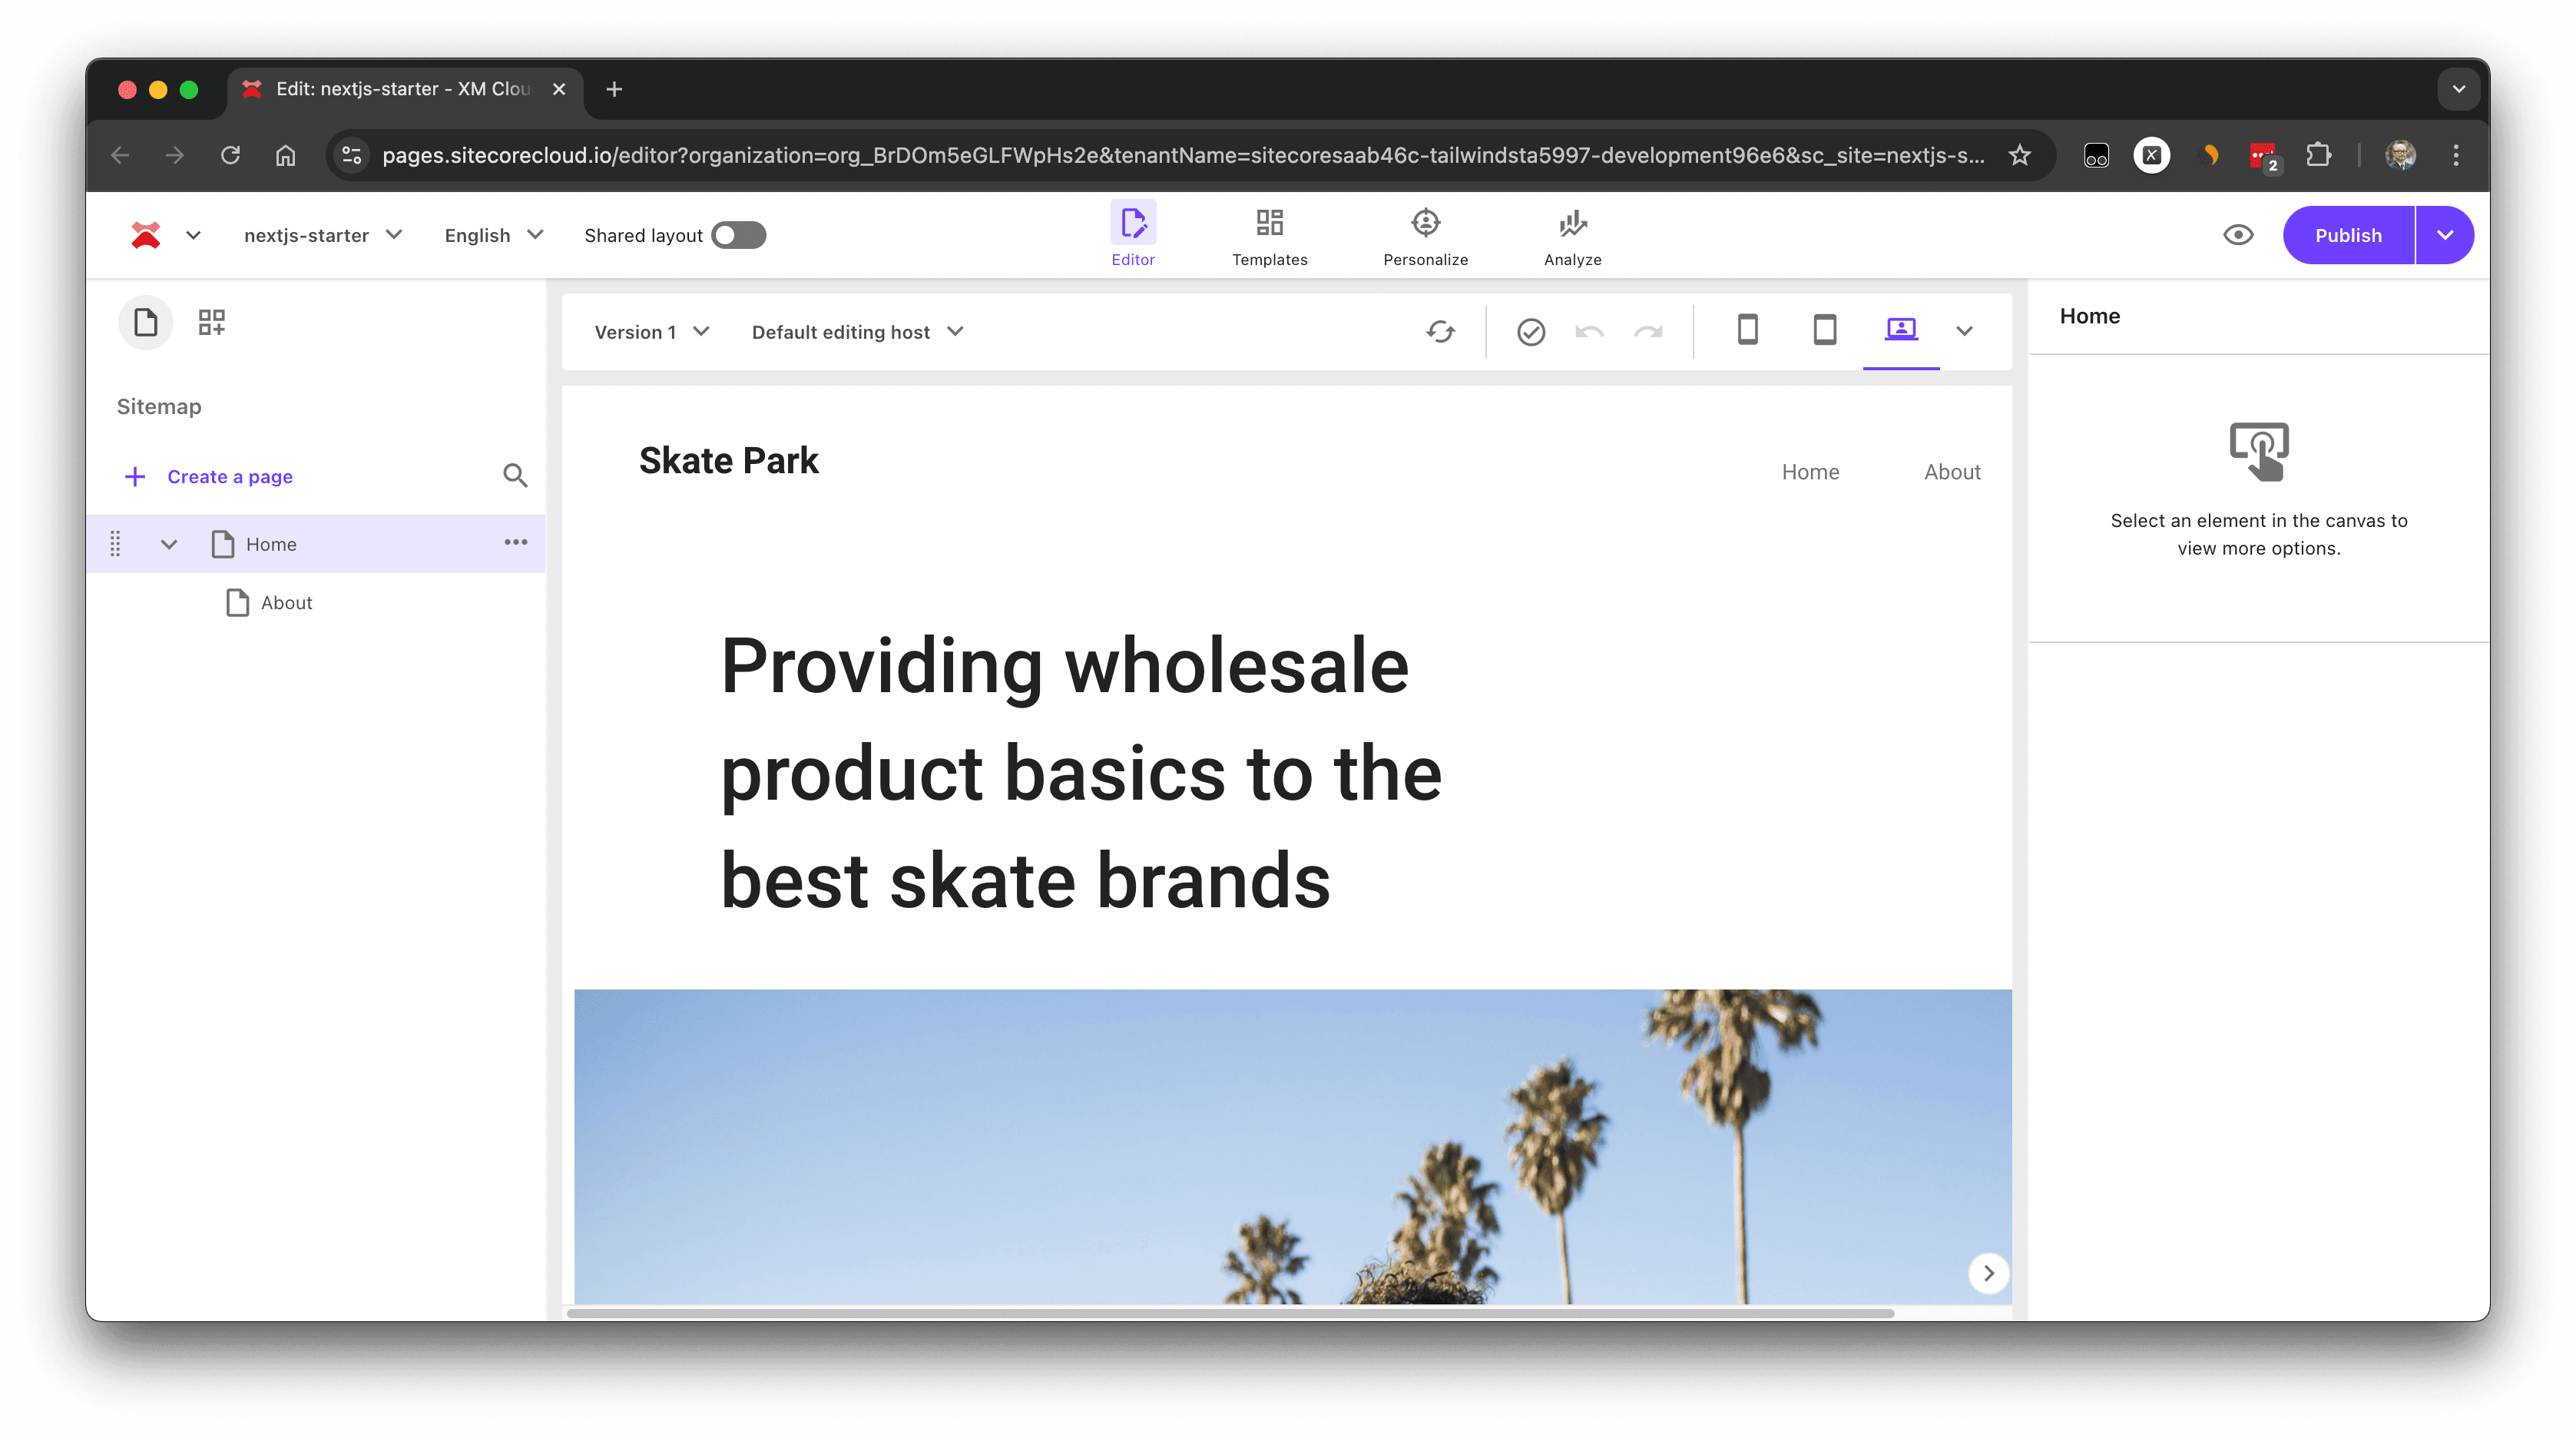
Task: Click the workflow checkmark icon
Action: click(1530, 331)
